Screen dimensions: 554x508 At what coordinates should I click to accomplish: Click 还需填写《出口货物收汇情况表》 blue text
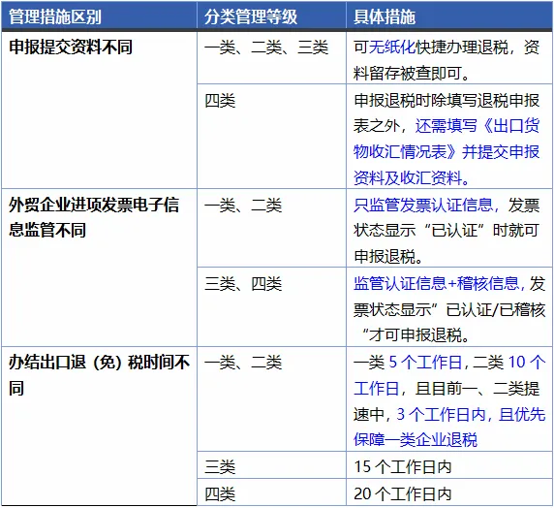pyautogui.click(x=446, y=139)
